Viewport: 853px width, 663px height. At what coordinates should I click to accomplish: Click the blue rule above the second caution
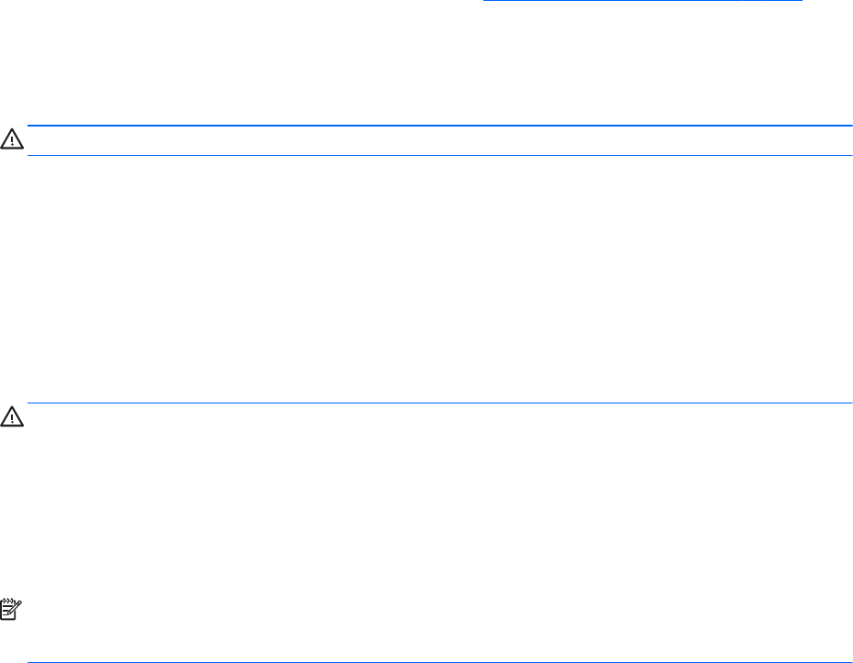coord(439,403)
